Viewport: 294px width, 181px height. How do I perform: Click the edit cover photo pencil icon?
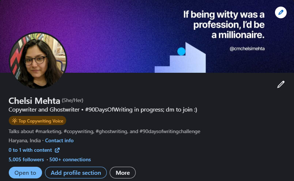[x=280, y=13]
